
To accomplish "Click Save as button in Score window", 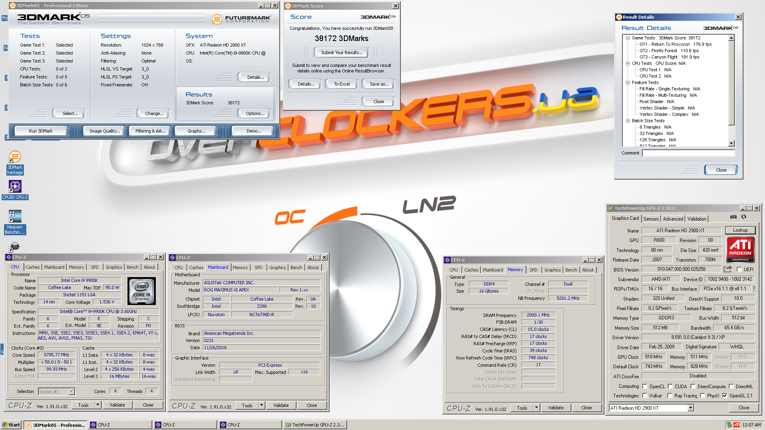I will (379, 84).
